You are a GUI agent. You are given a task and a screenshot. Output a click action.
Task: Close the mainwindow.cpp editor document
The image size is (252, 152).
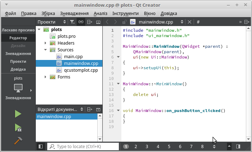click(x=189, y=22)
